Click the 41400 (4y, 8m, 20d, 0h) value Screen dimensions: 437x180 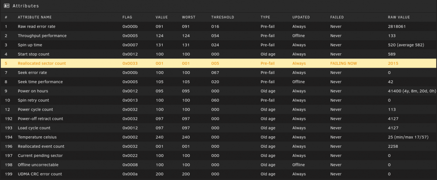(x=412, y=91)
